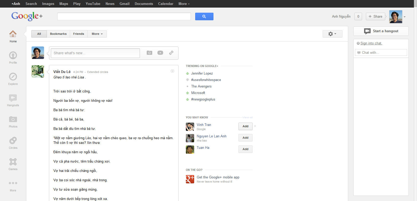This screenshot has height=201, width=417.
Task: Open the Circles sidebar icon
Action: tap(13, 140)
